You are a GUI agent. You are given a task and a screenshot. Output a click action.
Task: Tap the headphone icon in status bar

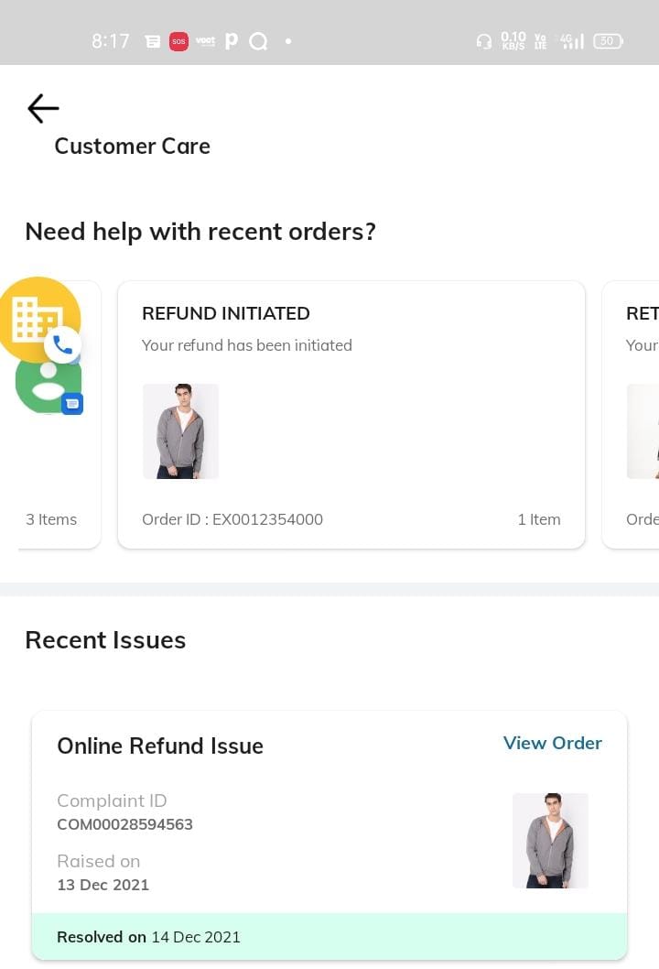[x=484, y=41]
